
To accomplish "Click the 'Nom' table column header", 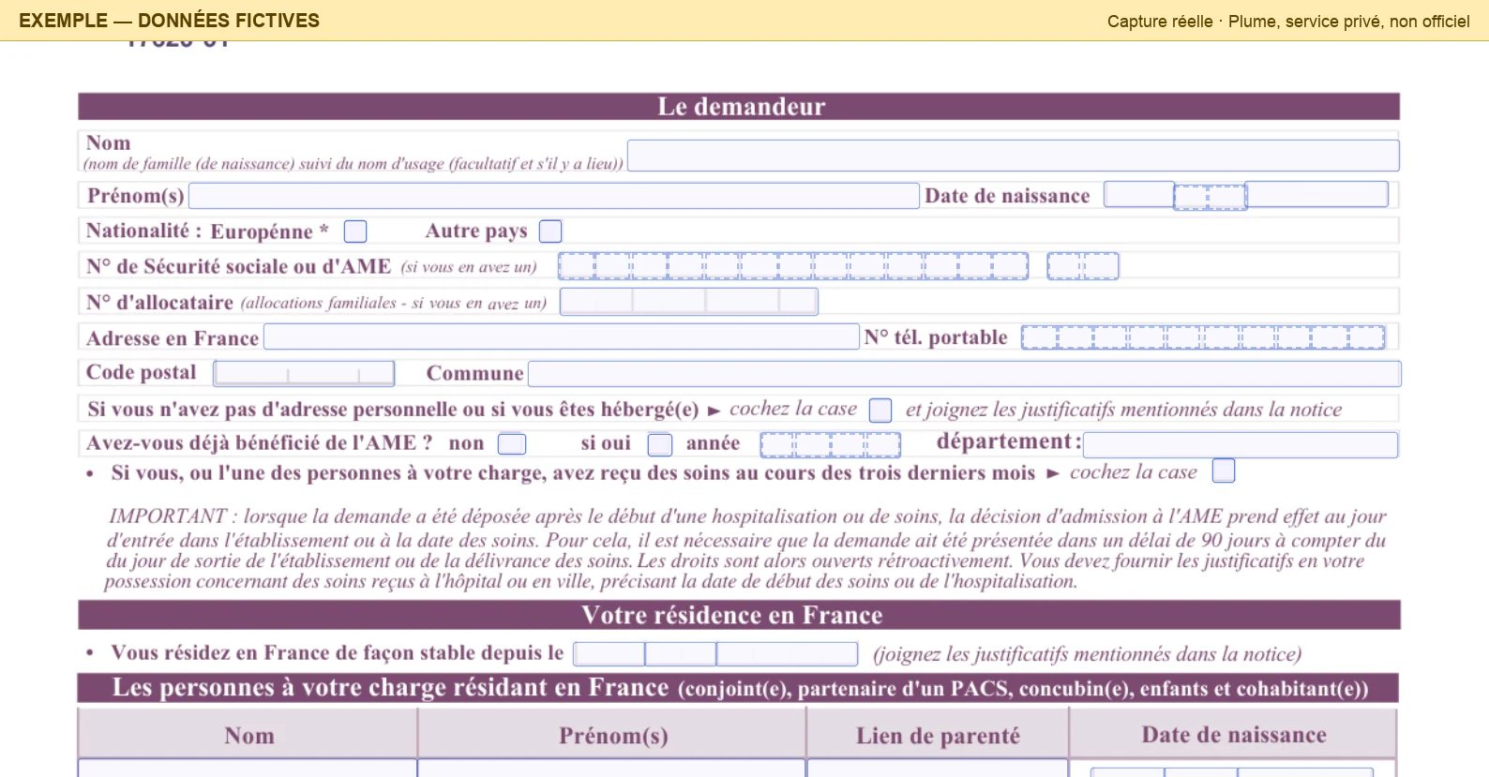I will [x=248, y=735].
